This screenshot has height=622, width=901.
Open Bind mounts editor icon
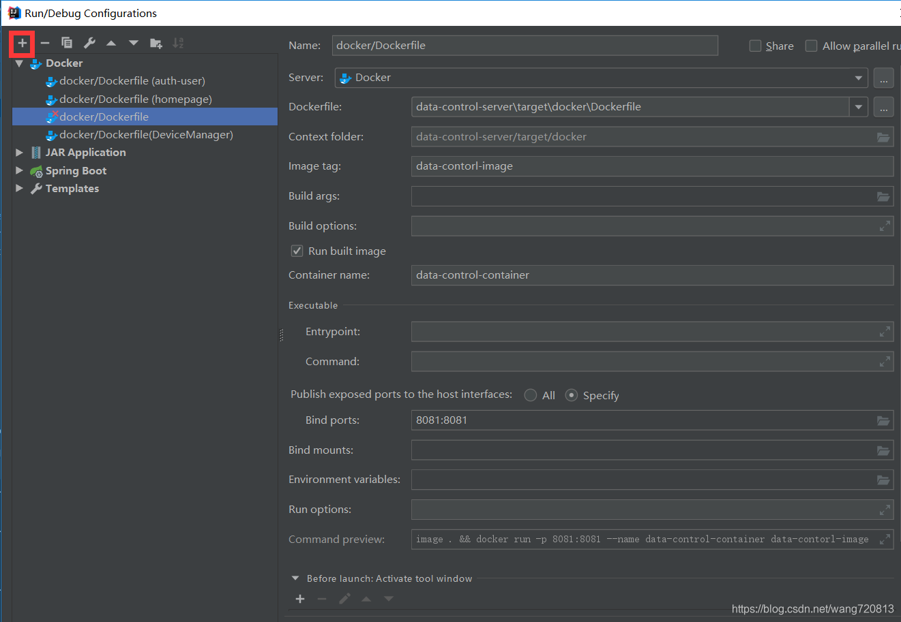pos(883,450)
